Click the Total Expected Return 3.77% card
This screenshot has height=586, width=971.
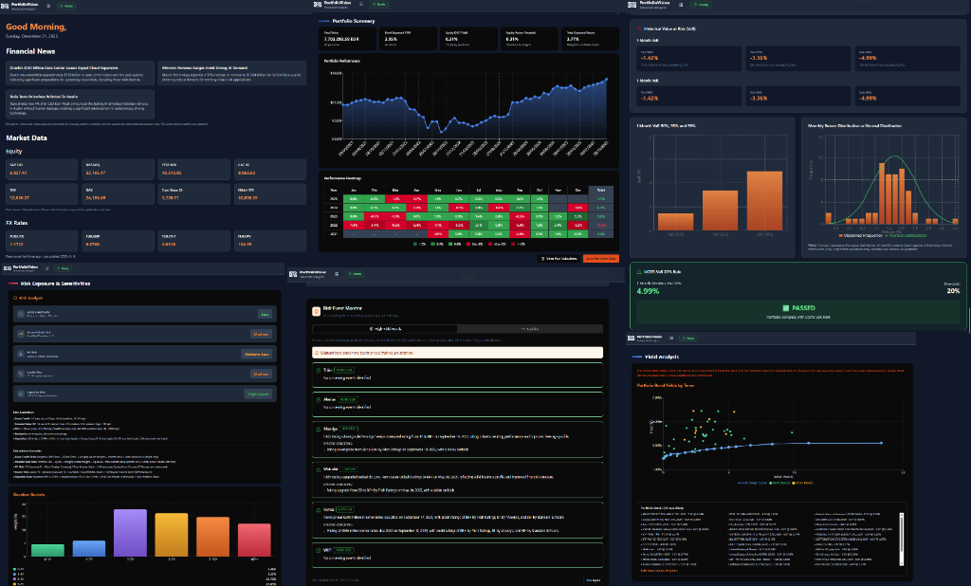click(590, 39)
